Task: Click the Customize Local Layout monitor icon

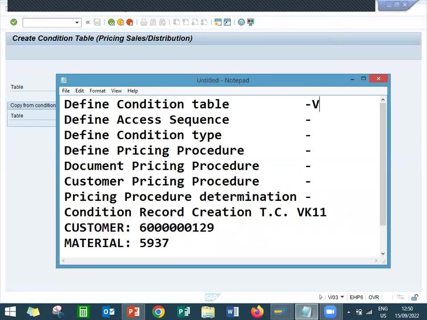Action: [x=250, y=22]
